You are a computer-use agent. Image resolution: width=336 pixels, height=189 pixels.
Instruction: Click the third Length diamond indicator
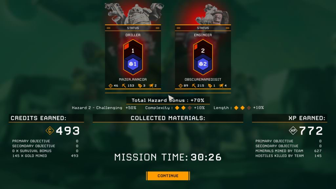pos(249,108)
